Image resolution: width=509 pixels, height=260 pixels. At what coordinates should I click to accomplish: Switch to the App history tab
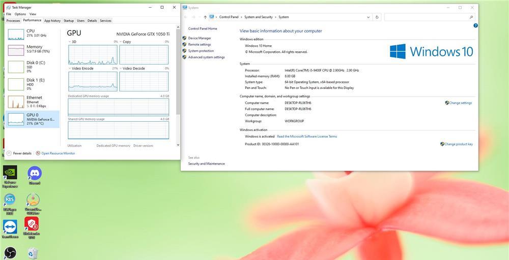52,21
